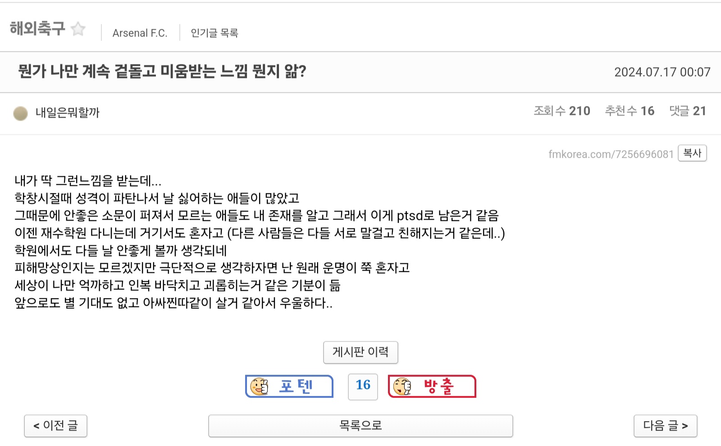Switch to the 인기글 목록 tab

coord(214,33)
